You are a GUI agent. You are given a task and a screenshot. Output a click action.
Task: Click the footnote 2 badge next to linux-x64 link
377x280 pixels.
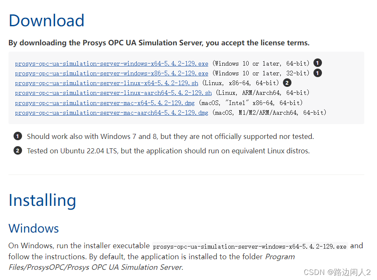(x=287, y=83)
